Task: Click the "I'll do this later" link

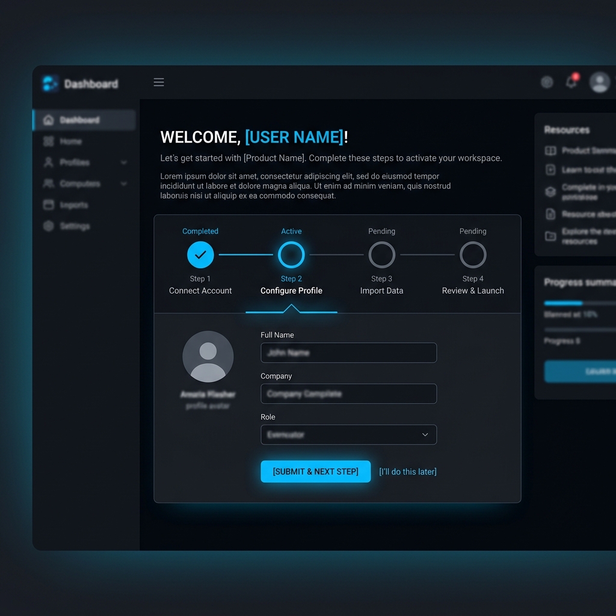Action: point(407,472)
